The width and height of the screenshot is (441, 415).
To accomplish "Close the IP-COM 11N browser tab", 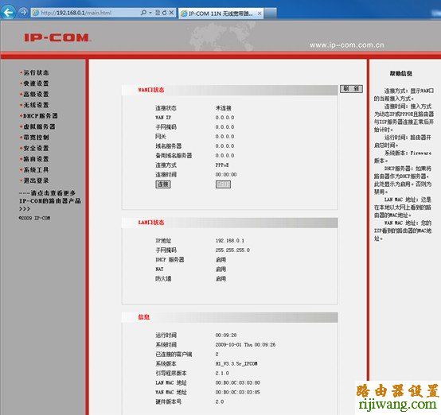I will (x=260, y=14).
